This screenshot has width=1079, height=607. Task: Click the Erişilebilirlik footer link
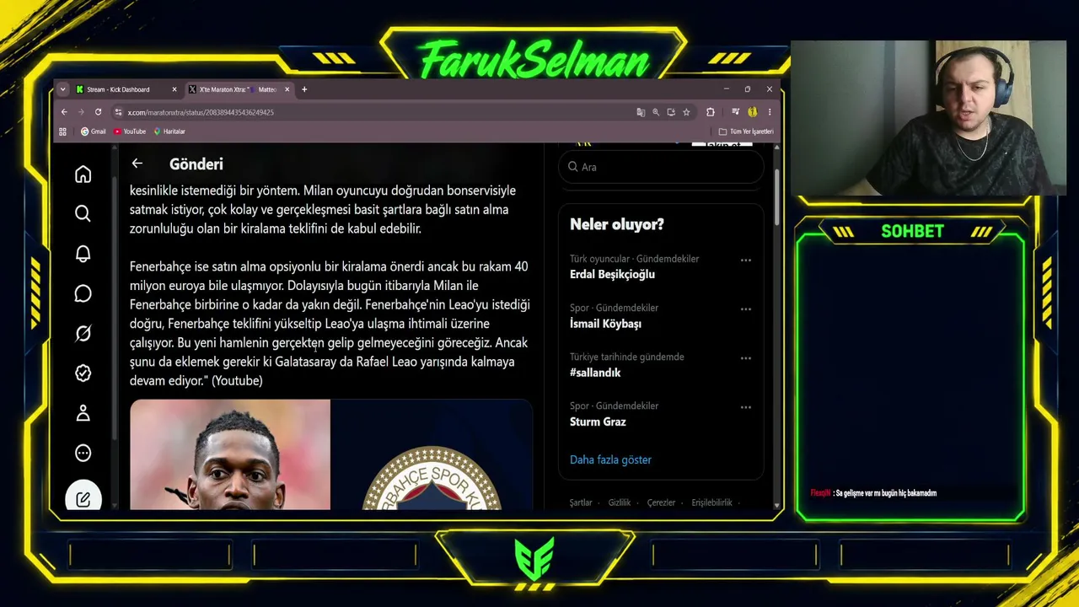tap(711, 502)
